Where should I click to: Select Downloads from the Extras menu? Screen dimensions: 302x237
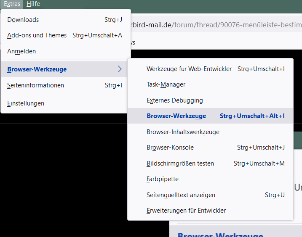click(x=23, y=20)
